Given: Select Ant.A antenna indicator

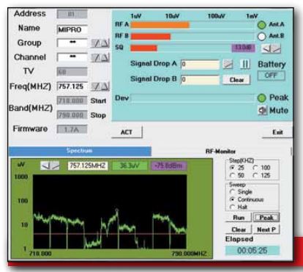Looking at the screenshot, I should (x=262, y=25).
